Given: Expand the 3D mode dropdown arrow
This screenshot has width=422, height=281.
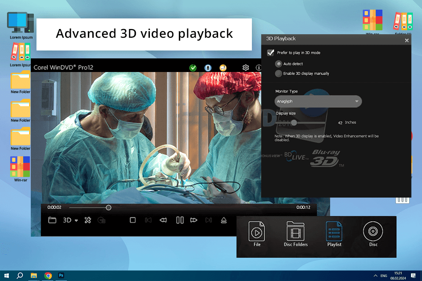Looking at the screenshot, I should pyautogui.click(x=76, y=220).
